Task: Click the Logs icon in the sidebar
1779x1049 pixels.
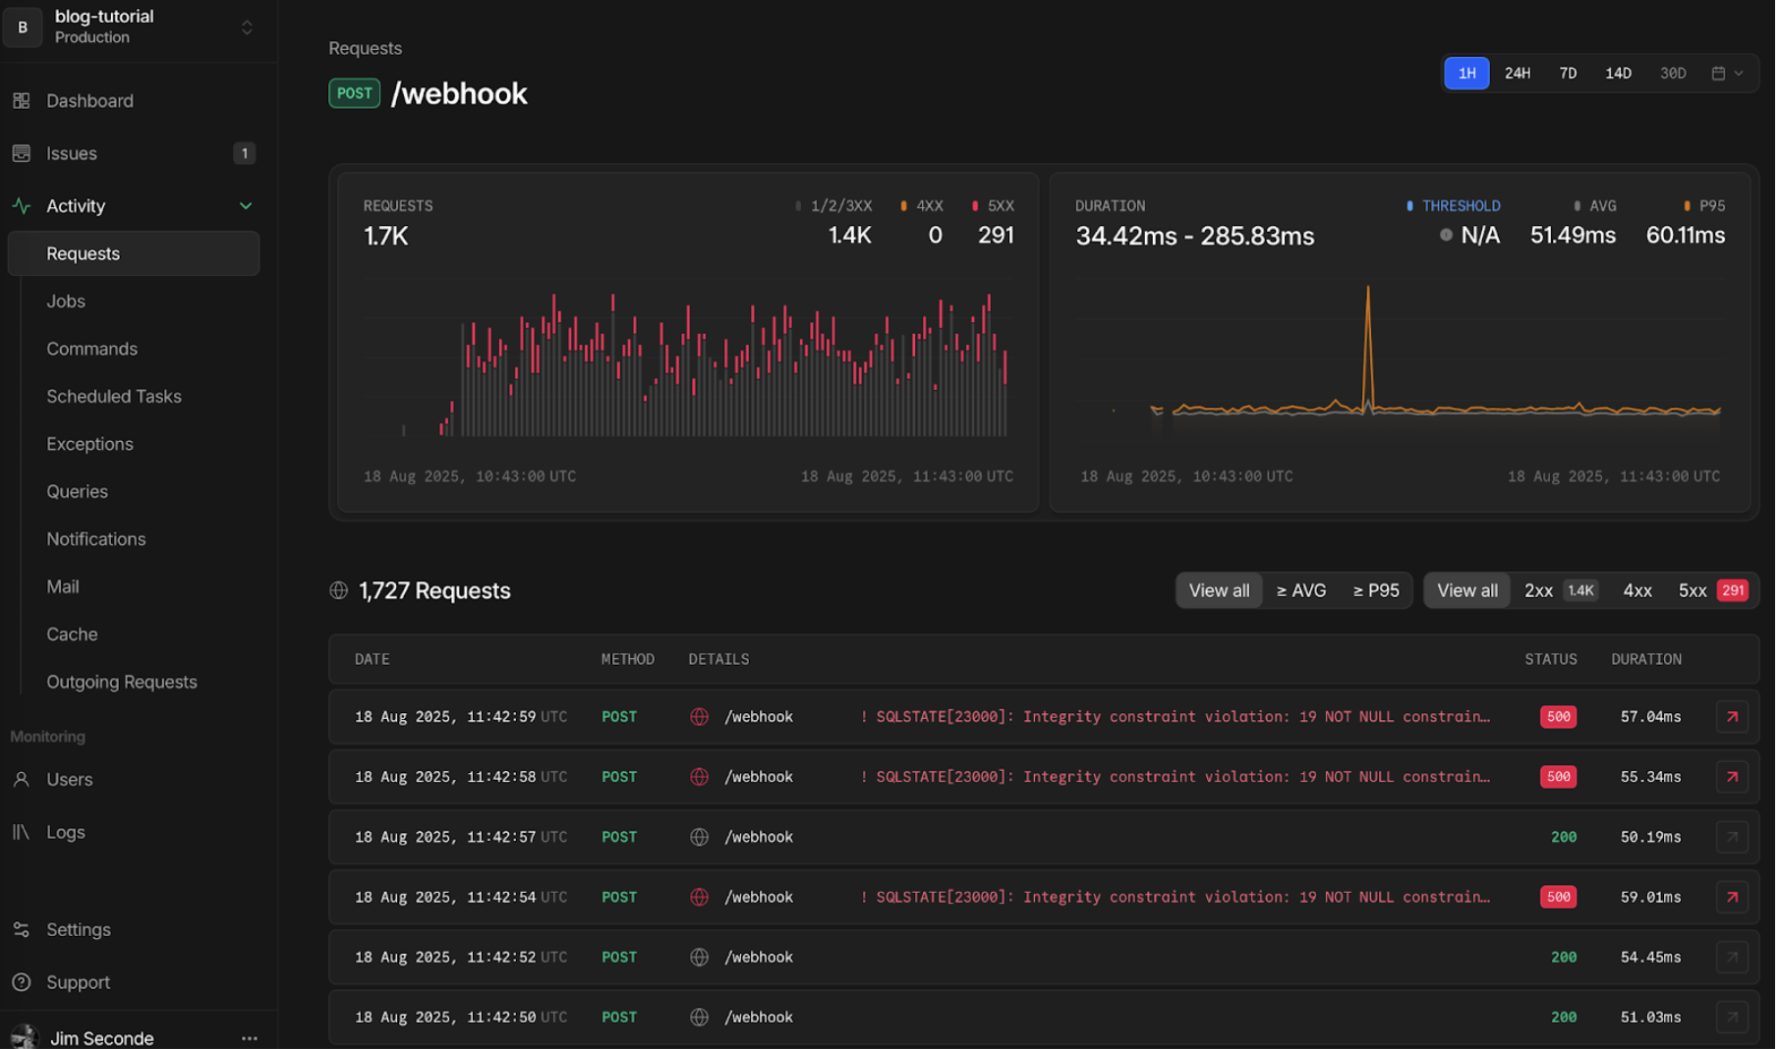Action: click(x=22, y=832)
